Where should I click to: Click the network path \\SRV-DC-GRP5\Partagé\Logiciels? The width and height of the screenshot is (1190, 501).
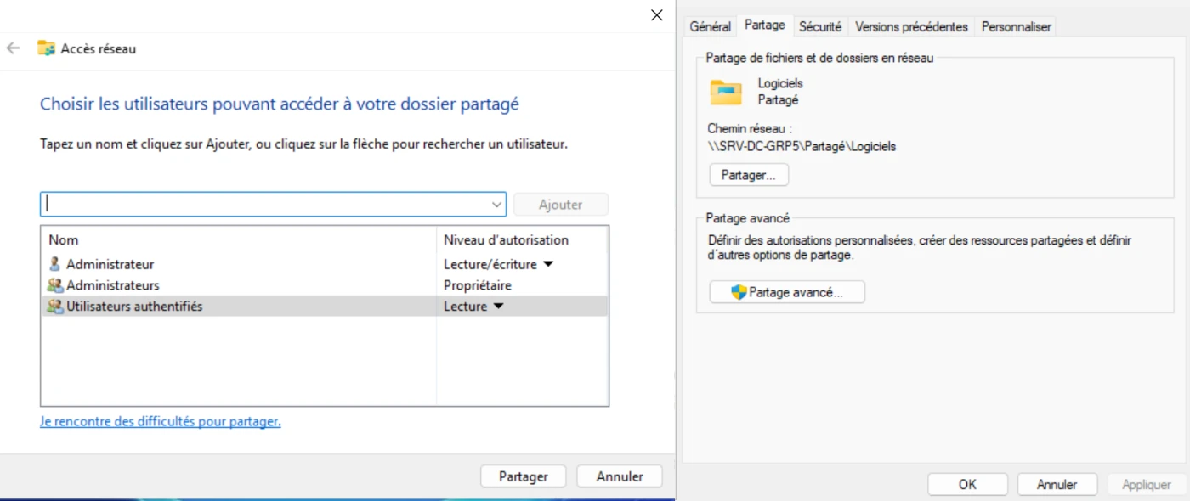(x=802, y=146)
